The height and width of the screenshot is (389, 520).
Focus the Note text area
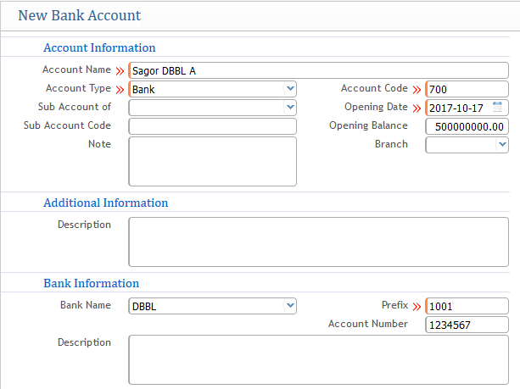click(212, 161)
